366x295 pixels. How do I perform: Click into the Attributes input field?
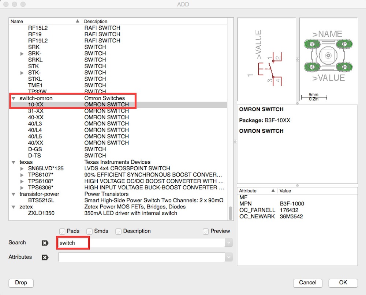[x=142, y=257]
